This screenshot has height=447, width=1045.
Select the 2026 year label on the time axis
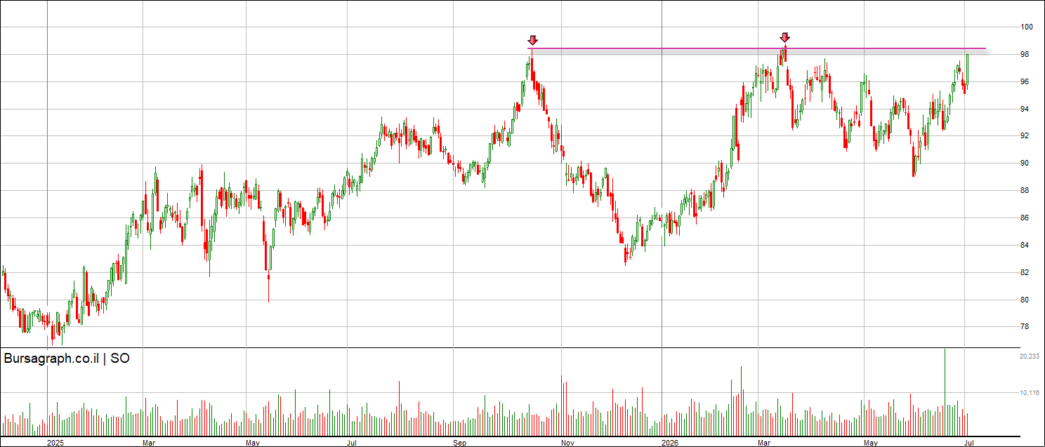click(671, 443)
